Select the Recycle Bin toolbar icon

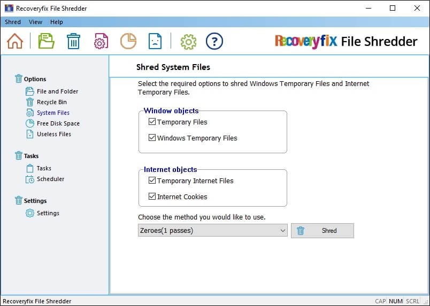[73, 41]
